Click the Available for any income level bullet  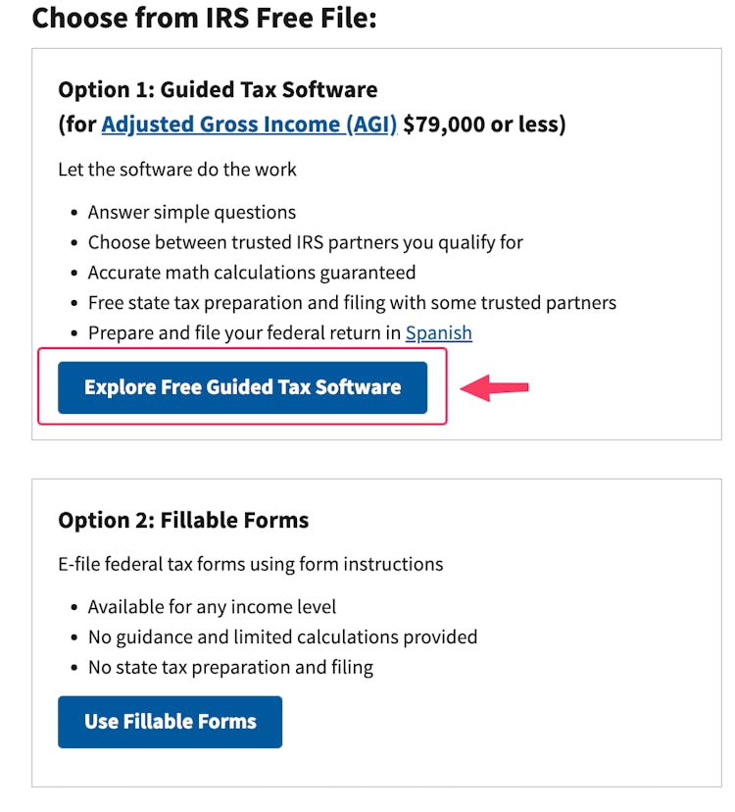[x=212, y=606]
